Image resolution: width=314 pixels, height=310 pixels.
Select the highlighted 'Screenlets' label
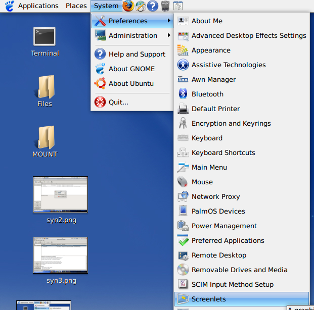coord(209,299)
